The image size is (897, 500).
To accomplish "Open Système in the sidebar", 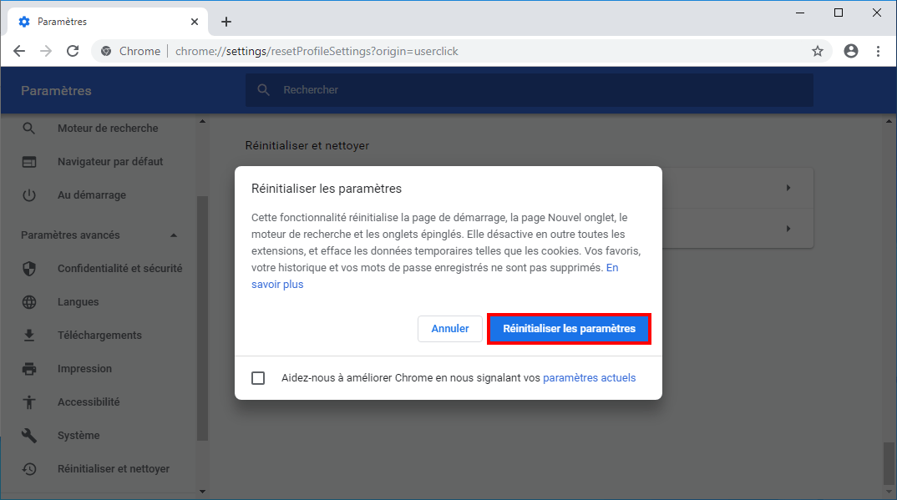I will pos(79,436).
